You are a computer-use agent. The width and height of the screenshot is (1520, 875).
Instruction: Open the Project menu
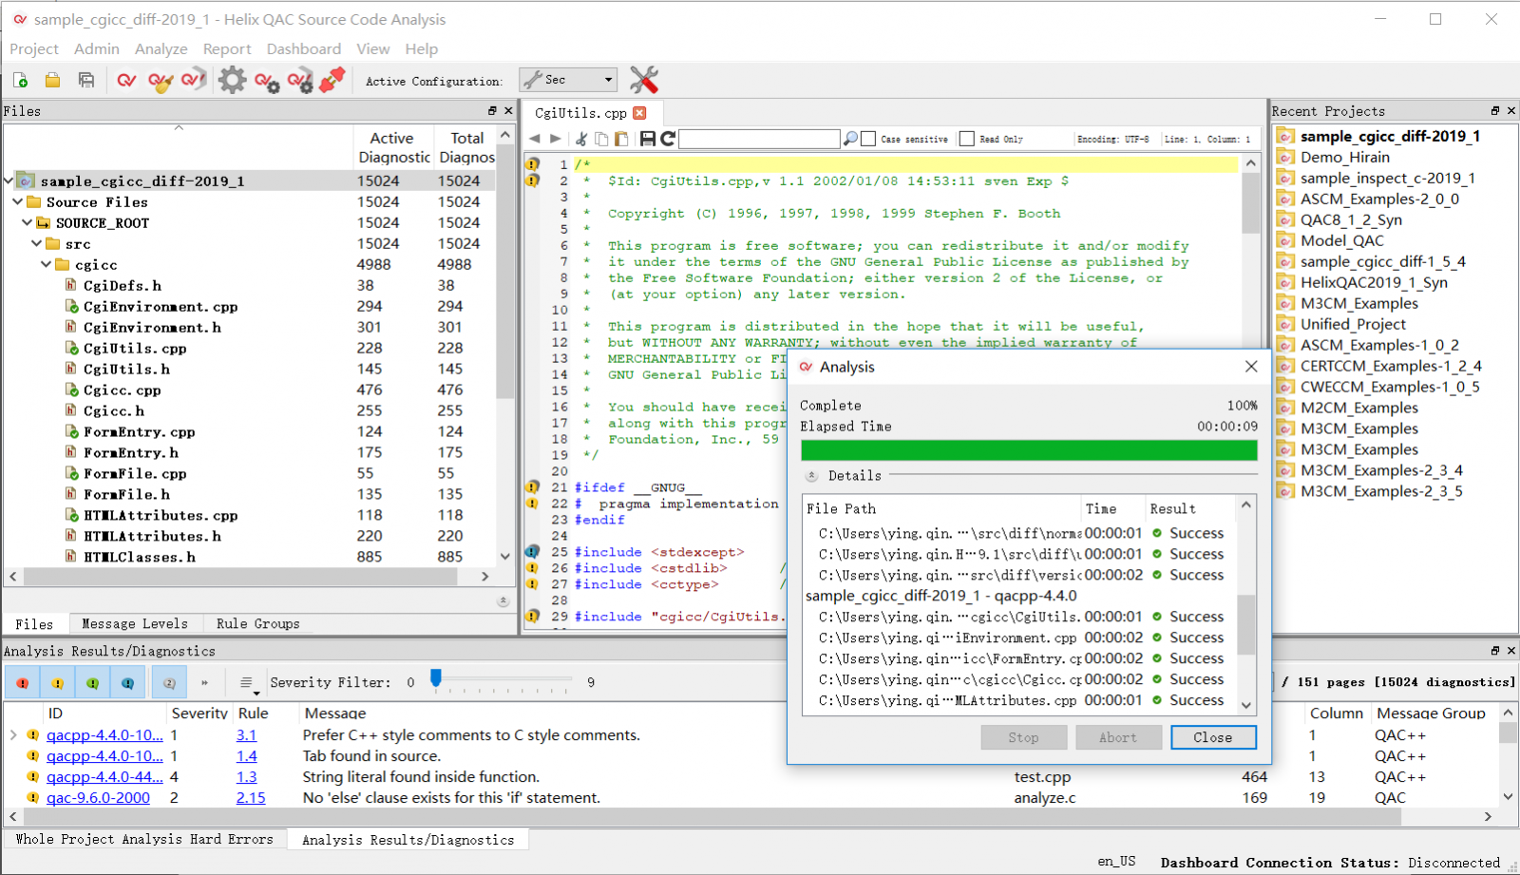(x=34, y=48)
